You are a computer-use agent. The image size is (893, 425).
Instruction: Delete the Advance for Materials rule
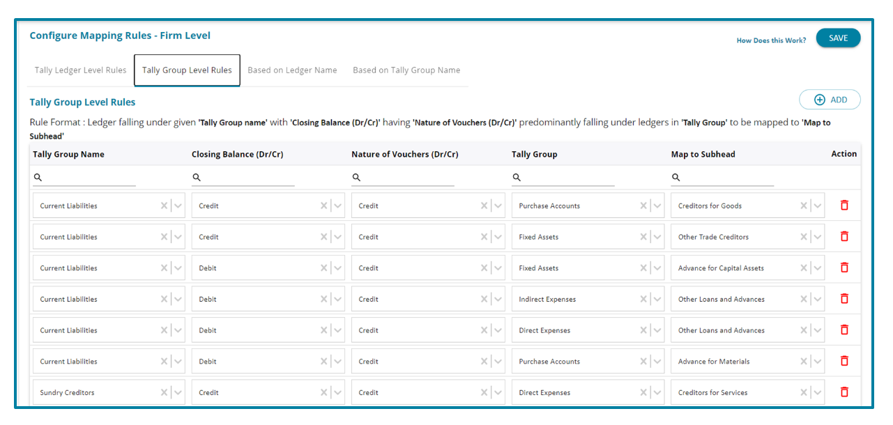pos(844,361)
